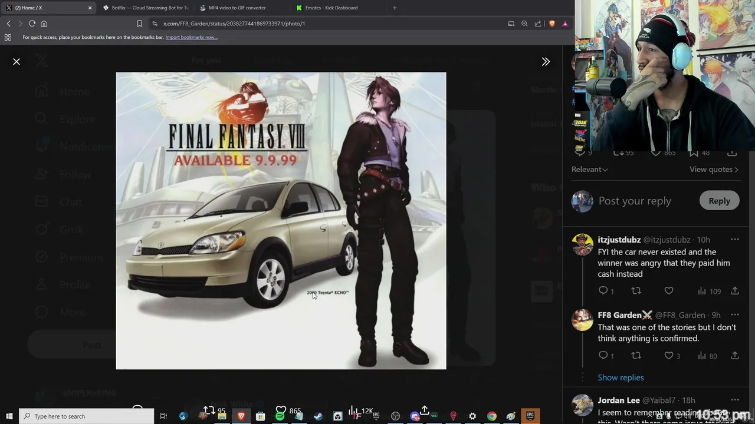This screenshot has width=755, height=424.
Task: Share the post from bottom photo bar
Action: [x=424, y=410]
